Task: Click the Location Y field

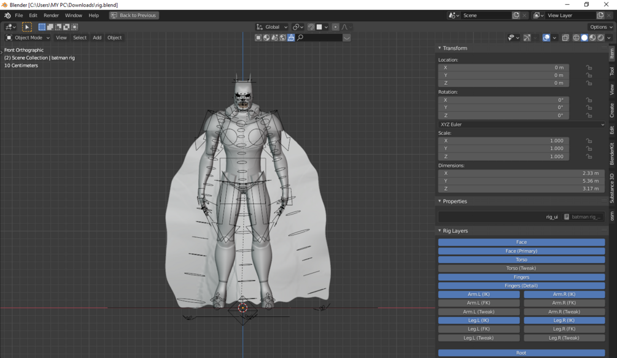Action: click(x=503, y=75)
